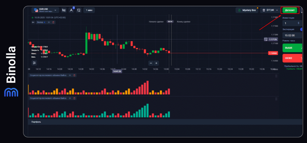Image resolution: width=307 pixels, height=143 pixels.
Task: Zoom out the chart with minus button
Action: tap(151, 63)
